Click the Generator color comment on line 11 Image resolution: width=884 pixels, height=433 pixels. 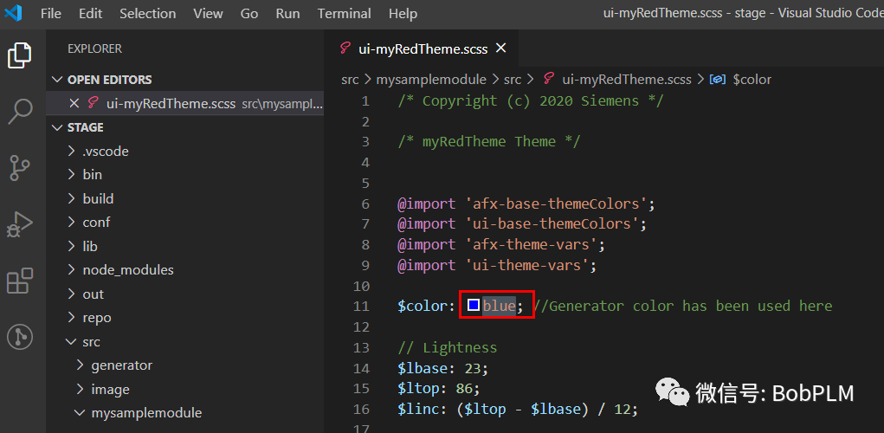click(683, 307)
